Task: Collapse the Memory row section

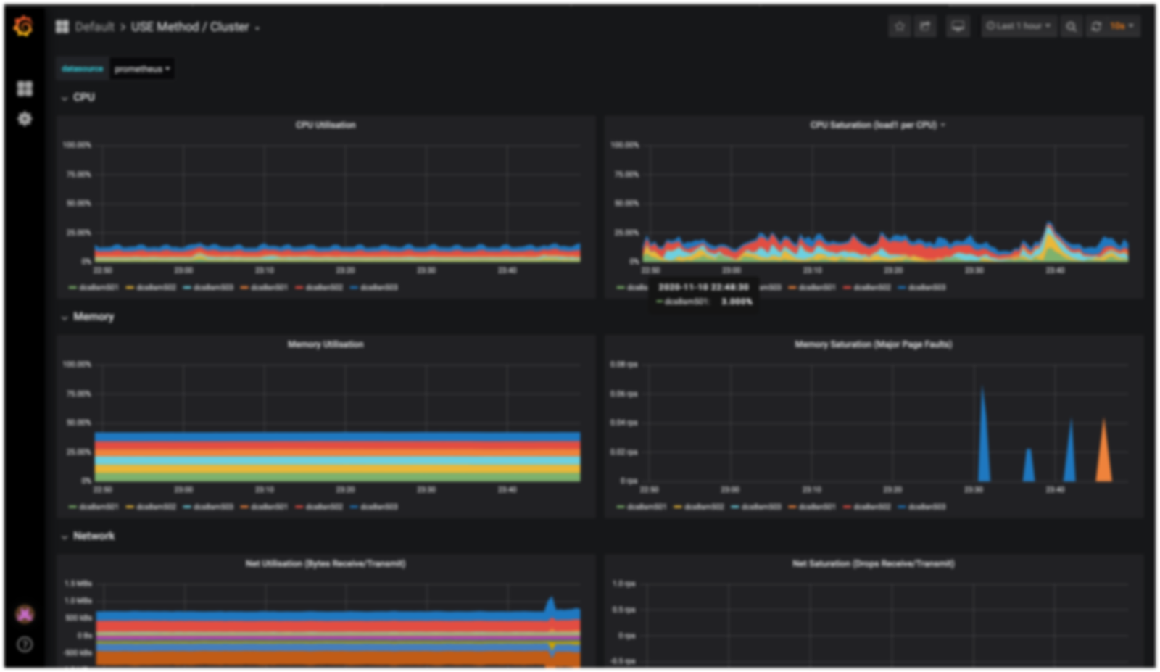Action: click(93, 317)
